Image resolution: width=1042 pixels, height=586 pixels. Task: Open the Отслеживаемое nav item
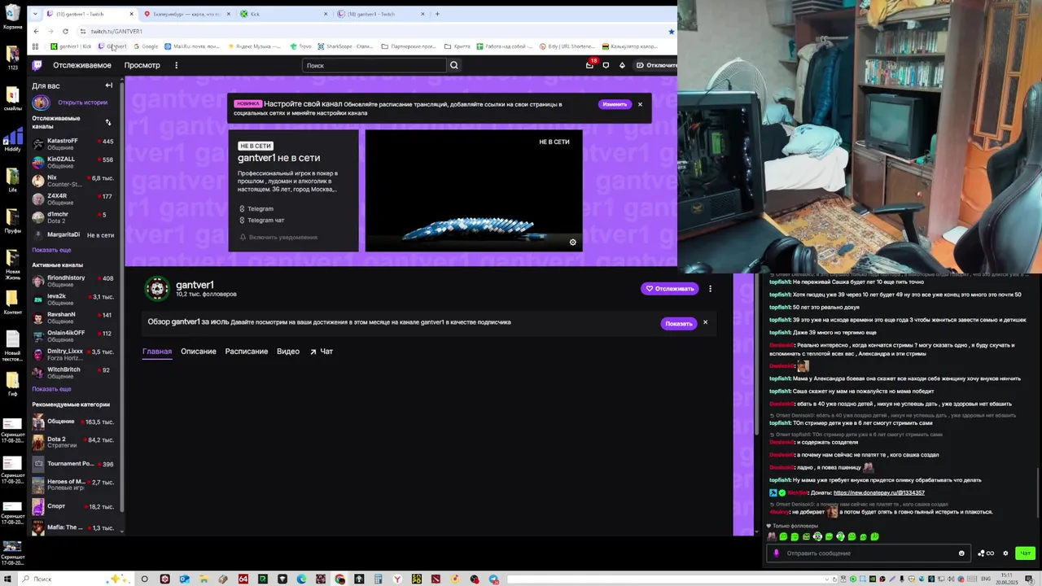point(82,65)
